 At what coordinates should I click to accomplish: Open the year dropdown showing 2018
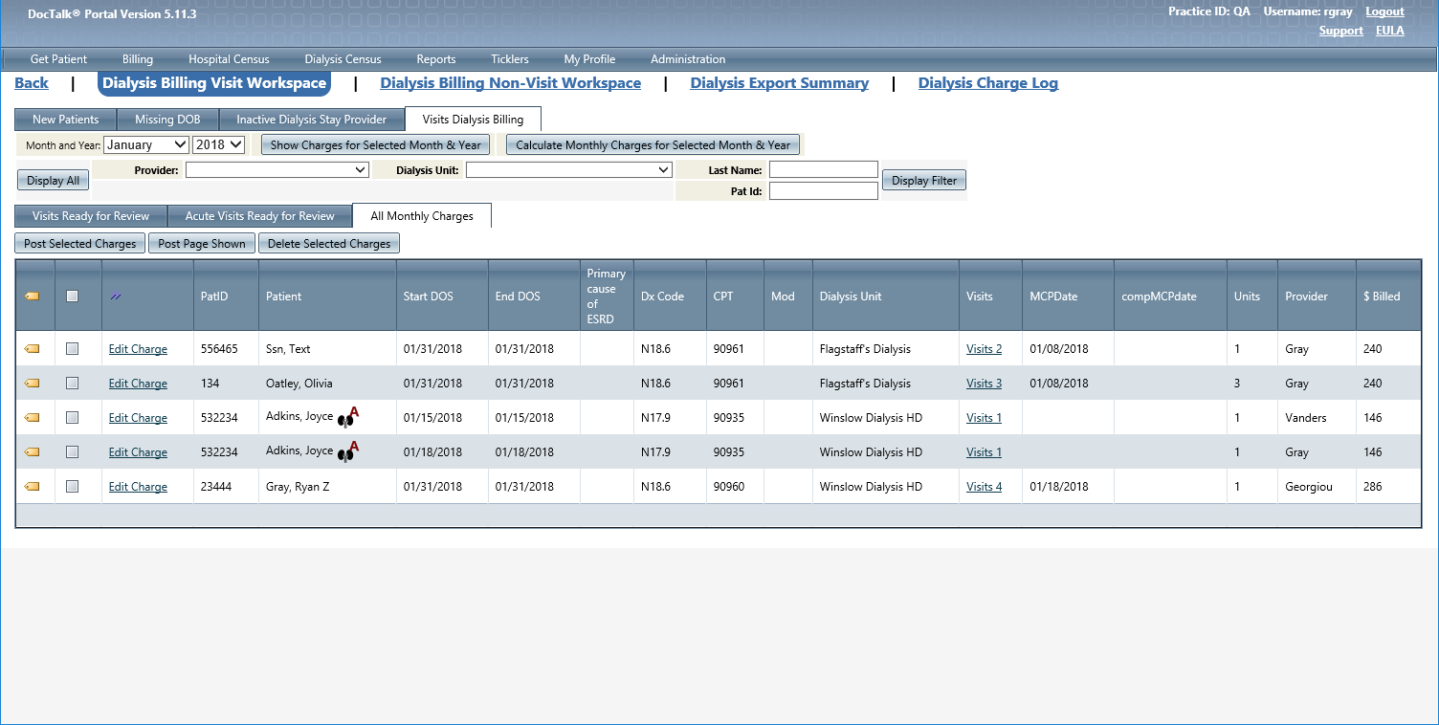coord(219,145)
